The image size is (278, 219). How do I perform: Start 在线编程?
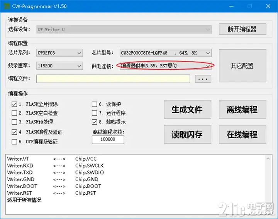point(242,134)
